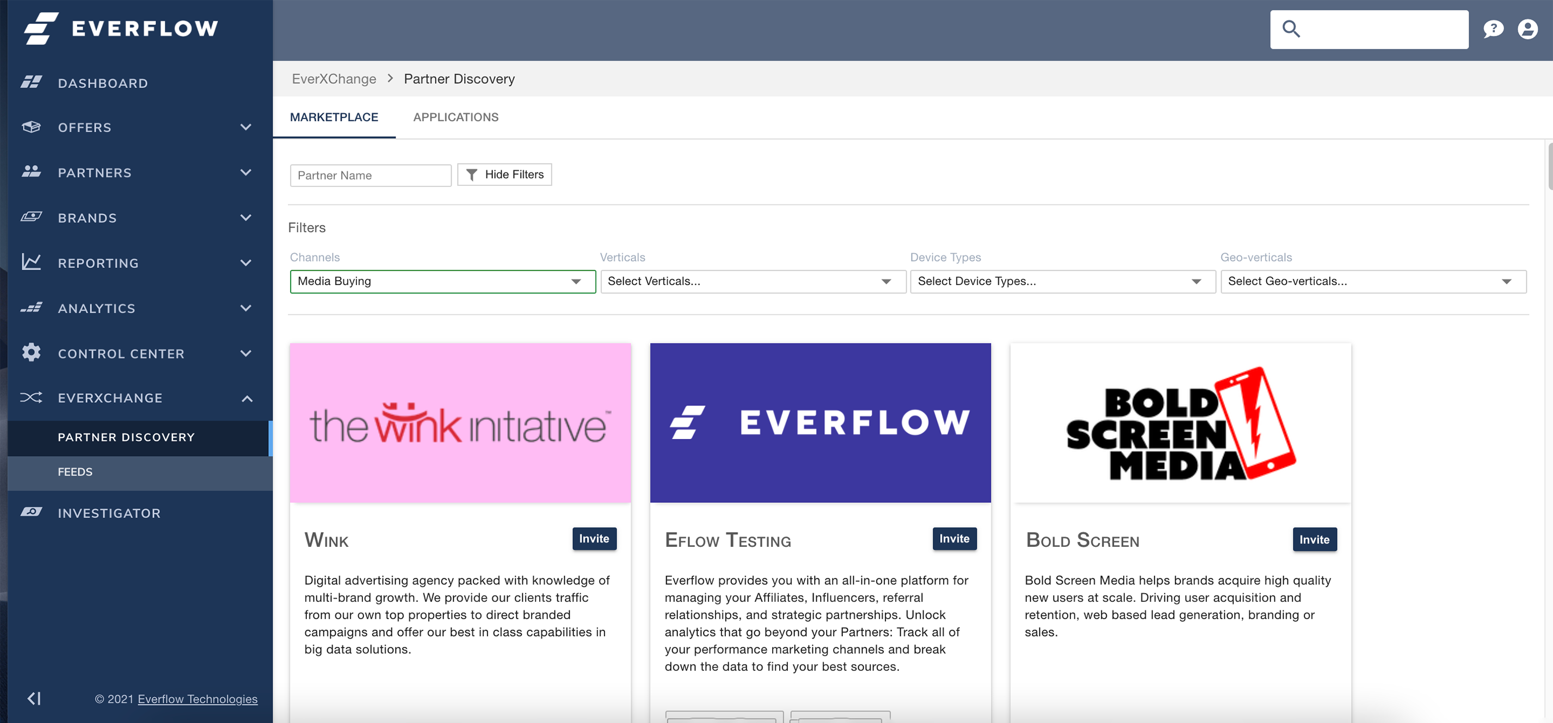Click the Control Center gear icon
Viewport: 1553px width, 723px height.
coord(32,353)
